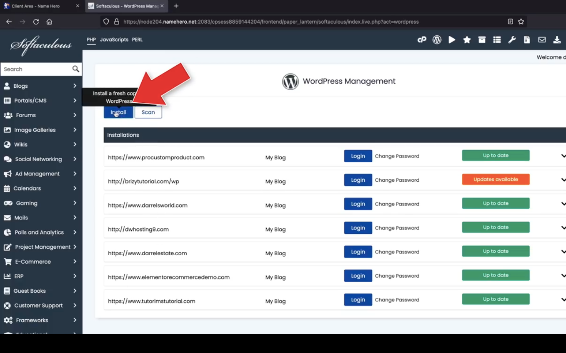
Task: Expand the Guest Books category chevron
Action: [x=75, y=291]
